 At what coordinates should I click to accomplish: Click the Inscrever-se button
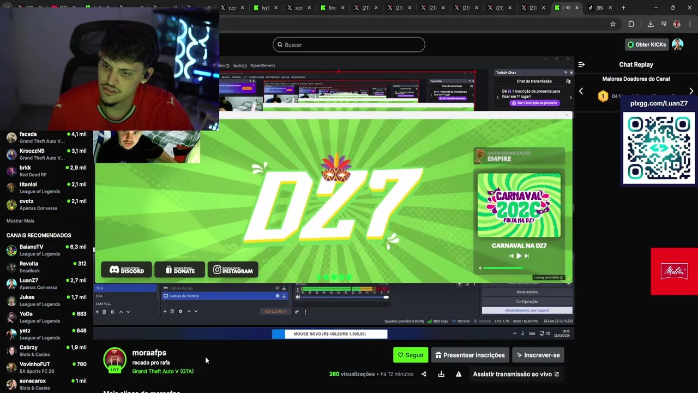[x=538, y=355]
